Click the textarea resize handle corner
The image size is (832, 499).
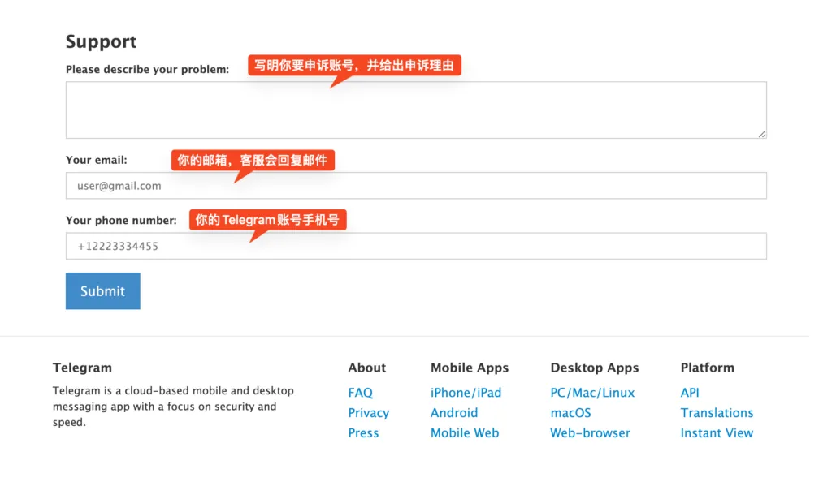(x=762, y=134)
